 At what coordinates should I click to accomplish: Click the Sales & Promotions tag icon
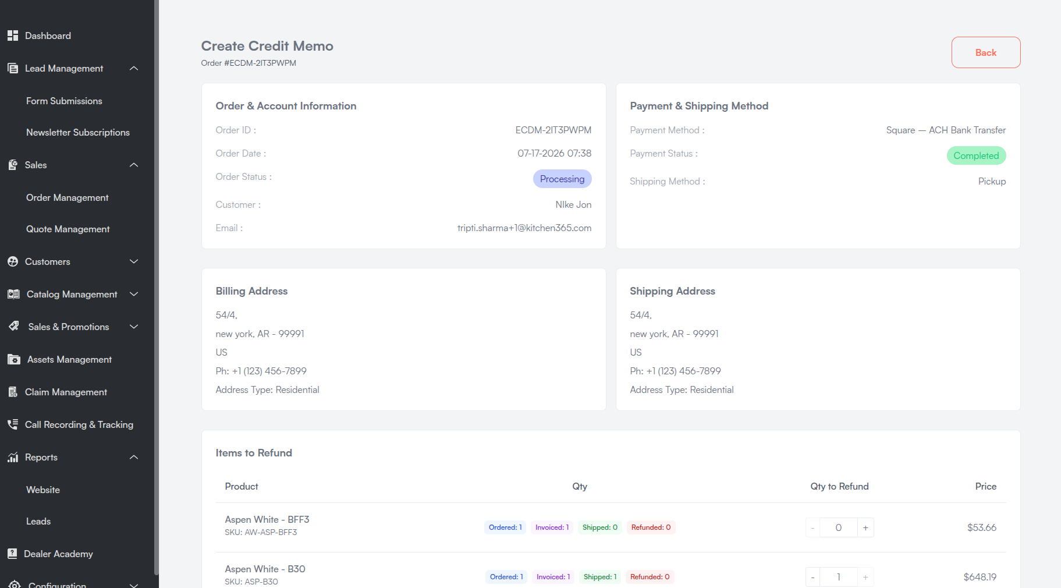click(14, 327)
